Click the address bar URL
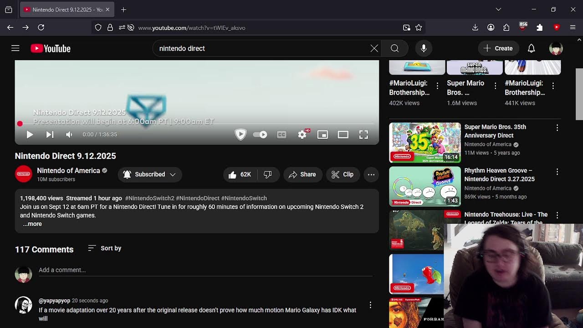Viewport: 583px width, 328px height. [x=192, y=28]
